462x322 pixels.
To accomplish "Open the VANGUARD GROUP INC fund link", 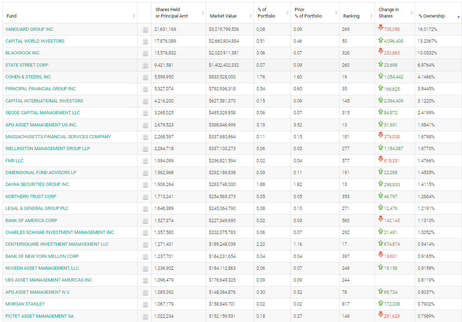I will (29, 29).
